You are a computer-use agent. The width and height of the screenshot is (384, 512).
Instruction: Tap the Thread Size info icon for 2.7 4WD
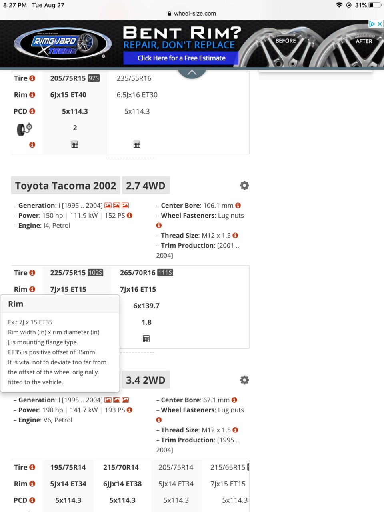tap(235, 236)
